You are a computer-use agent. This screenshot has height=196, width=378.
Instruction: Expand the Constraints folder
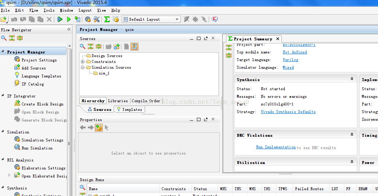[x=83, y=61]
